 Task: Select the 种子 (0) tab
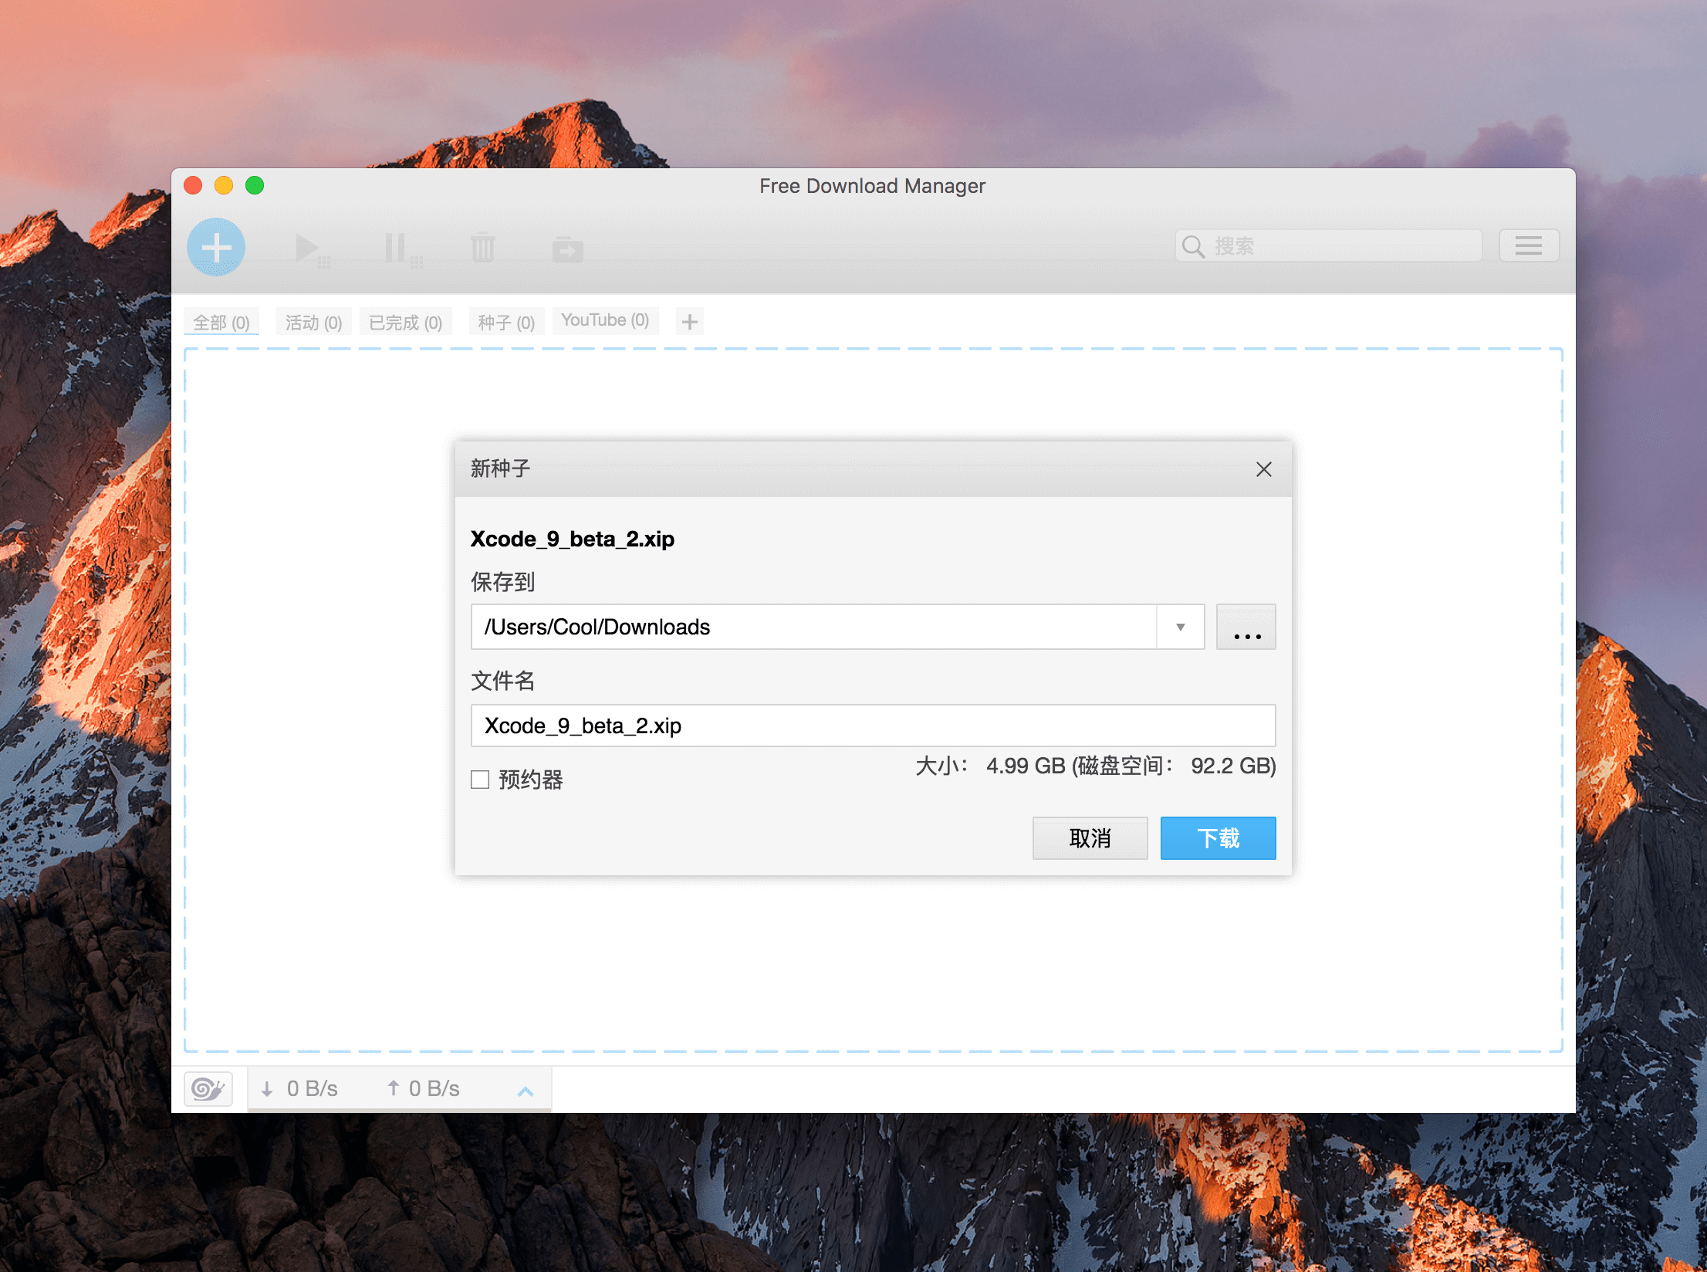[505, 322]
